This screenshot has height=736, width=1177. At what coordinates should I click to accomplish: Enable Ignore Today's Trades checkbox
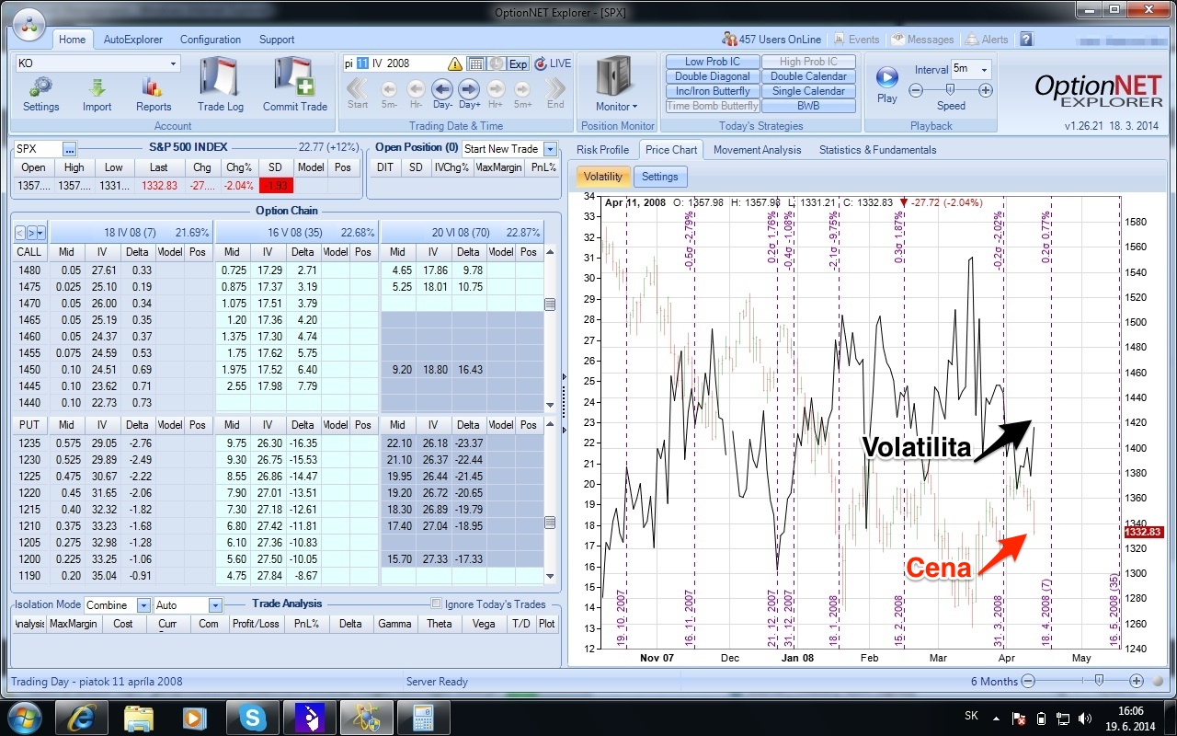437,604
